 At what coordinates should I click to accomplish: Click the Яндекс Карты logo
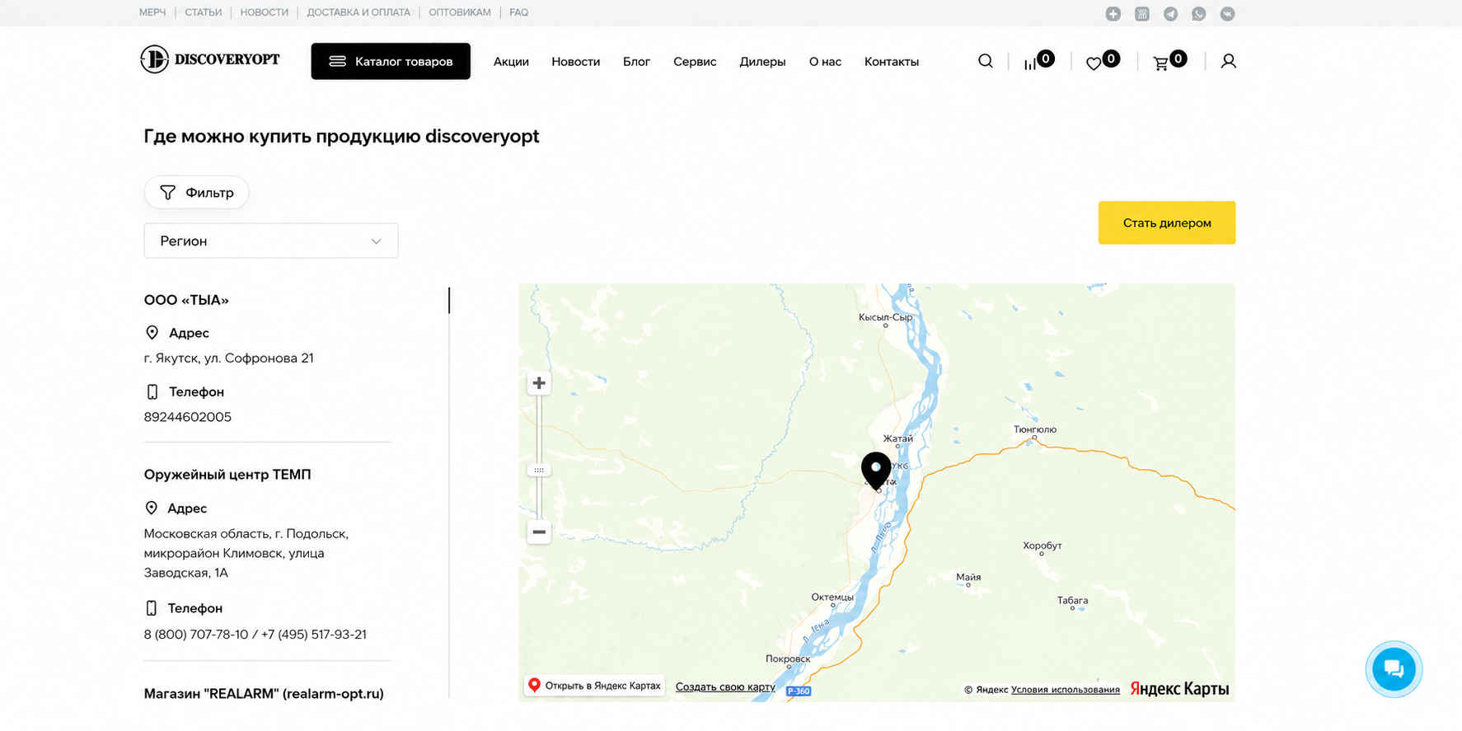[x=1179, y=689]
